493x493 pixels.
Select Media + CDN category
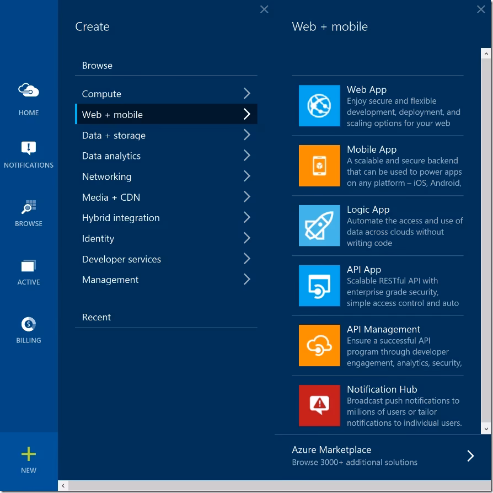(x=166, y=197)
